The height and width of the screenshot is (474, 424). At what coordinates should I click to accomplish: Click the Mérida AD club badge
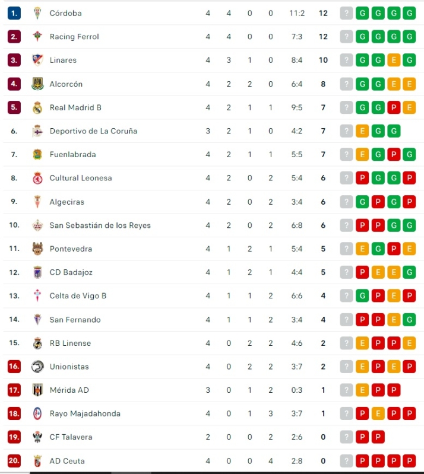[38, 390]
